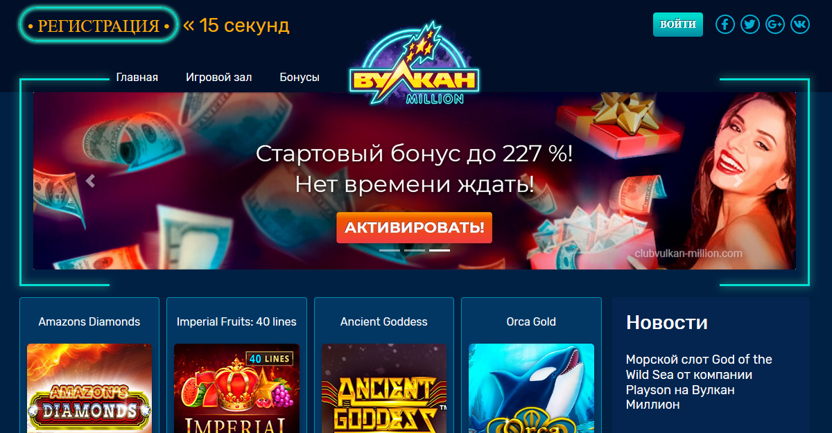The width and height of the screenshot is (832, 433).
Task: Open the Facebook social icon
Action: point(725,24)
